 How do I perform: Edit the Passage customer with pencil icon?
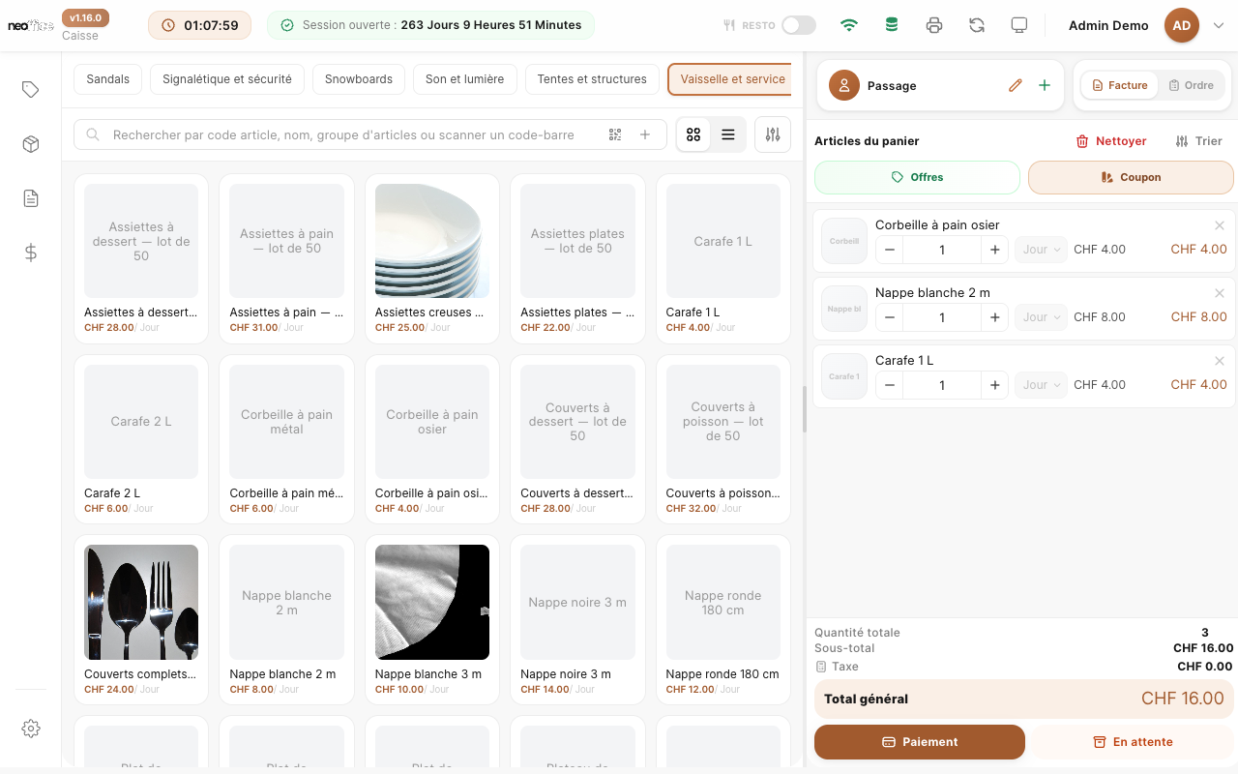pos(1016,85)
